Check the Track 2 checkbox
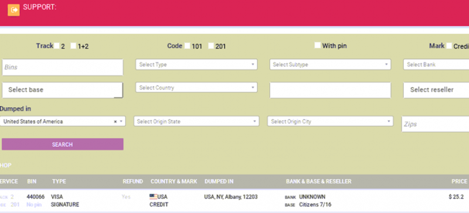This screenshot has height=213, width=469. pos(56,46)
